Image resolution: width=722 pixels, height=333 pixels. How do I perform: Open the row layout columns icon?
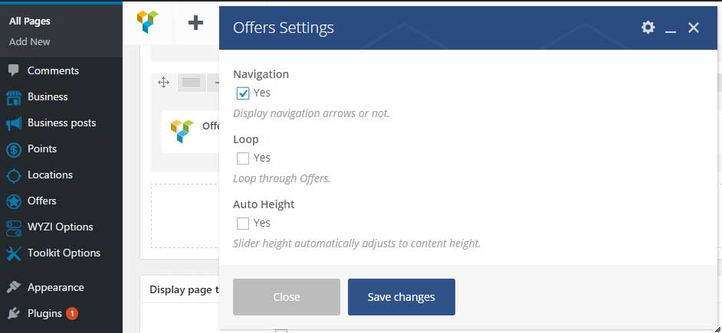pyautogui.click(x=192, y=83)
